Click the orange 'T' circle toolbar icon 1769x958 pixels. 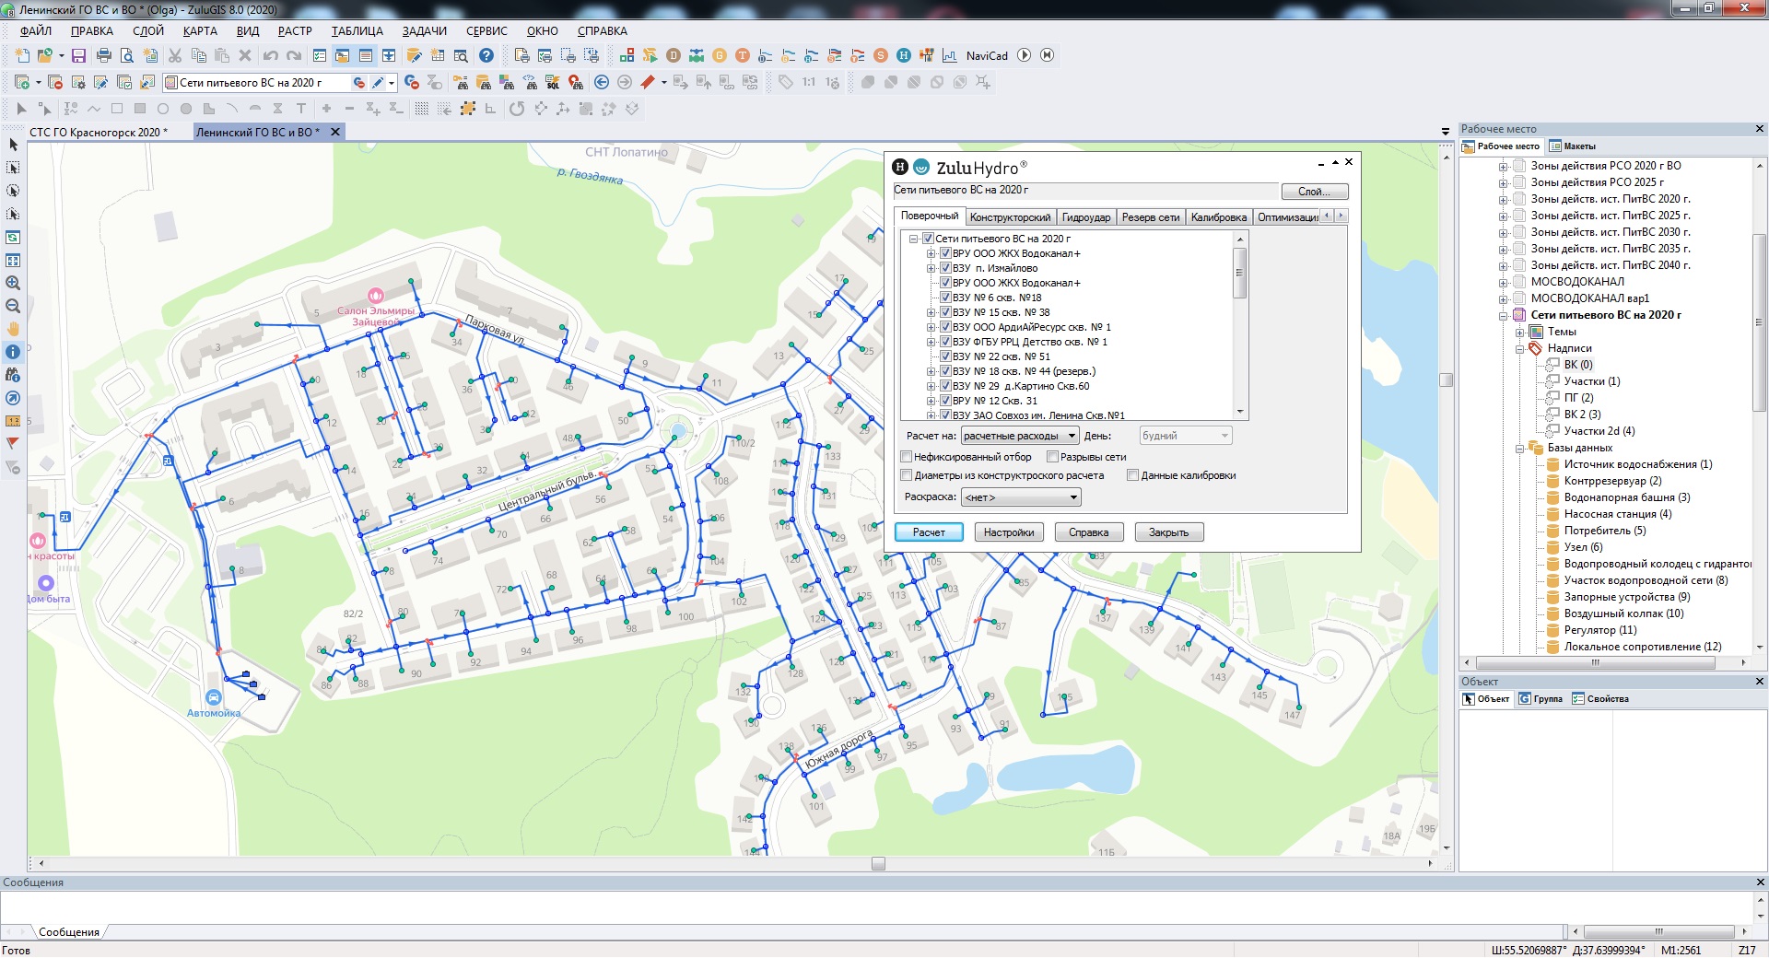point(743,55)
